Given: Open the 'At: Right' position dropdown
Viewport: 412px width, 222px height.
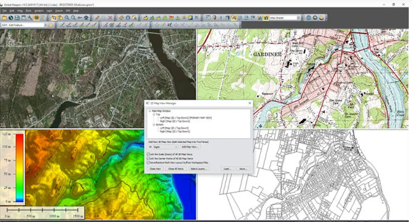Looking at the screenshot, I should coord(165,147).
